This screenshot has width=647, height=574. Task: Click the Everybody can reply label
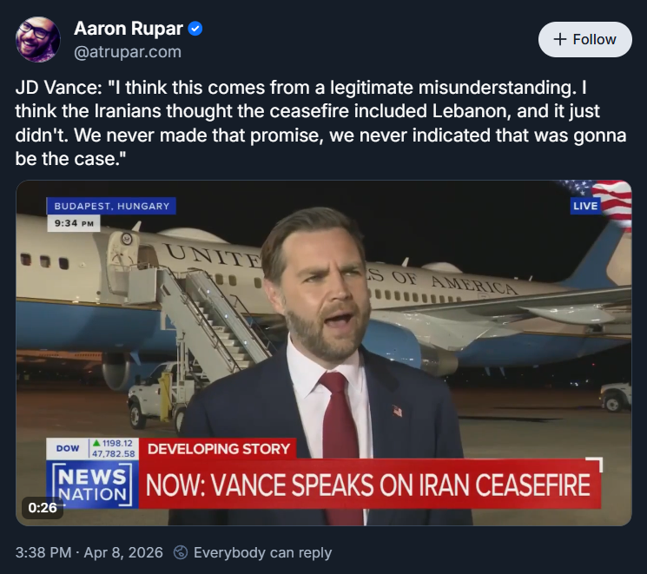coord(262,552)
